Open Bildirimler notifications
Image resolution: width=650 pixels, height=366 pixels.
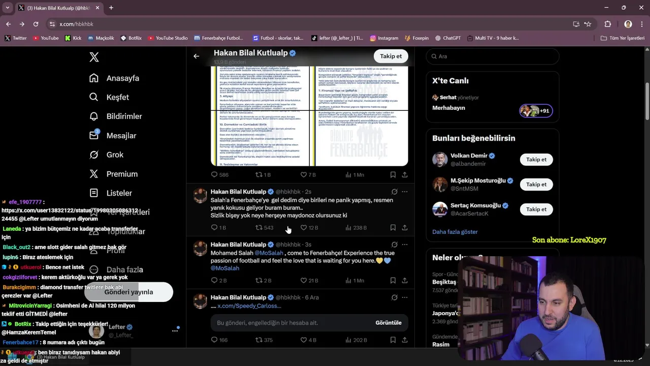tap(116, 116)
